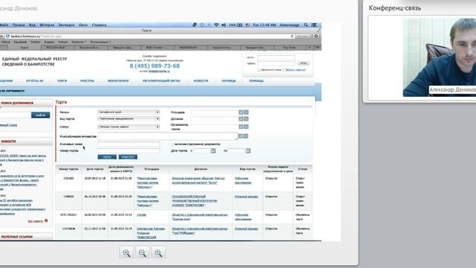
Task: Click the select icon beside Должник field
Action: [241, 119]
